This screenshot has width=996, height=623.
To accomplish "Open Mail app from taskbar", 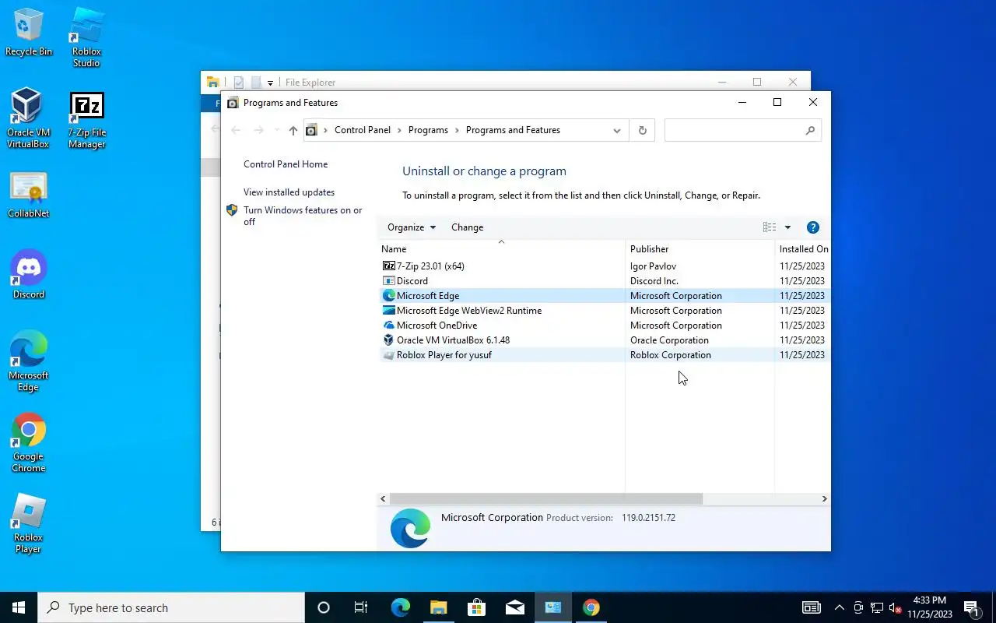I will [x=514, y=607].
